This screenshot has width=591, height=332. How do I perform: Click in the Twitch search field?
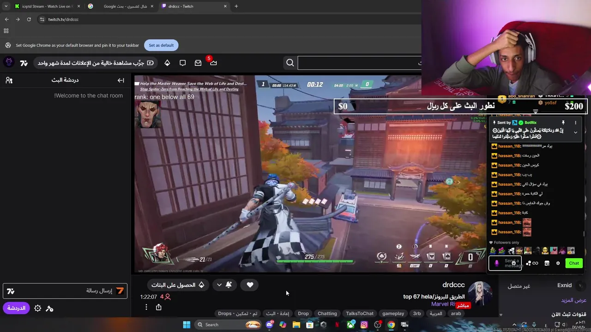pos(360,63)
